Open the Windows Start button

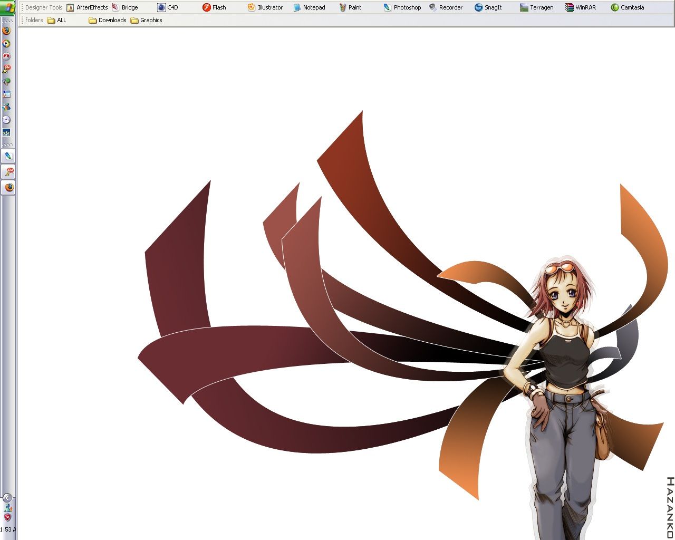click(x=8, y=7)
